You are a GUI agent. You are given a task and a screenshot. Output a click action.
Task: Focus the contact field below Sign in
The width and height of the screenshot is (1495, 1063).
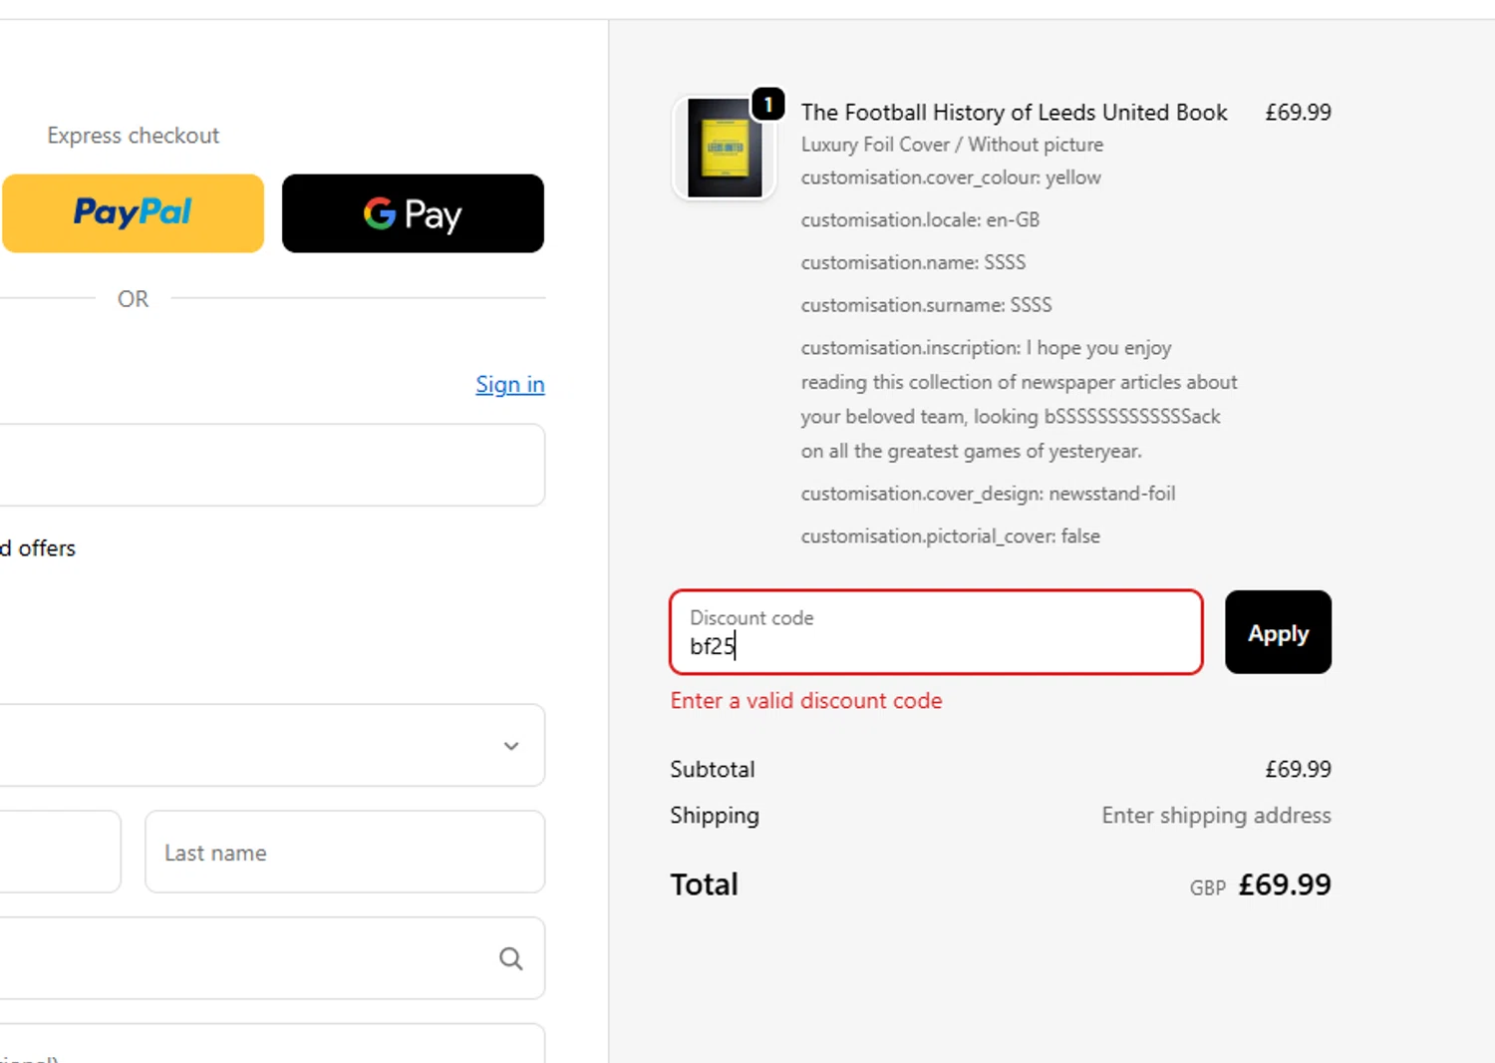coord(269,465)
